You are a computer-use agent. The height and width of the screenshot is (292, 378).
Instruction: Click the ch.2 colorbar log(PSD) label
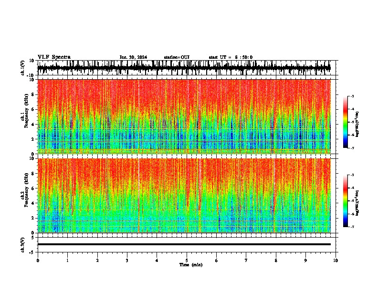[357, 203]
